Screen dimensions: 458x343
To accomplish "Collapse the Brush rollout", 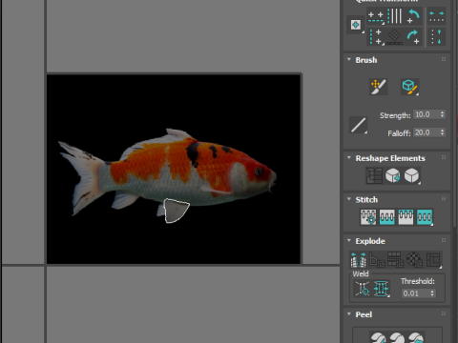I will pyautogui.click(x=349, y=60).
